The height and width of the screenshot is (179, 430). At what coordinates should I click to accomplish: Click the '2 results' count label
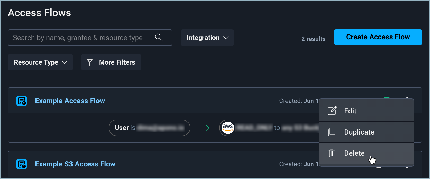[x=313, y=39]
